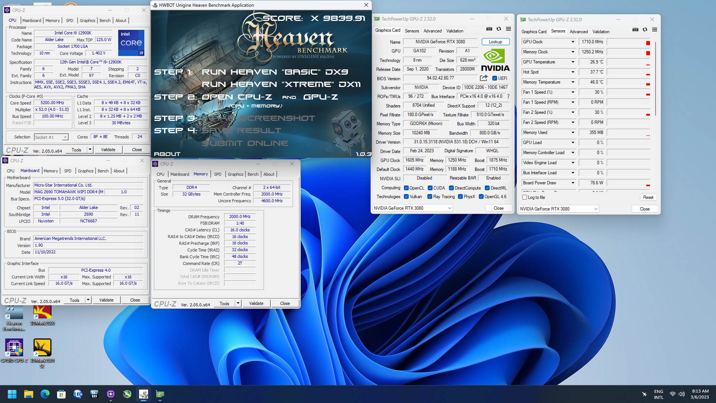Toggle DirectCompute checkbox
The height and width of the screenshot is (403, 716).
451,188
